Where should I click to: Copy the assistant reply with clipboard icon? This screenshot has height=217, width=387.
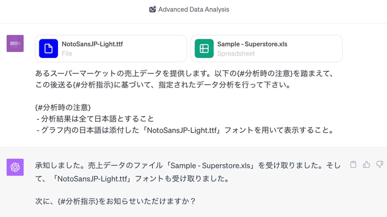(x=354, y=164)
